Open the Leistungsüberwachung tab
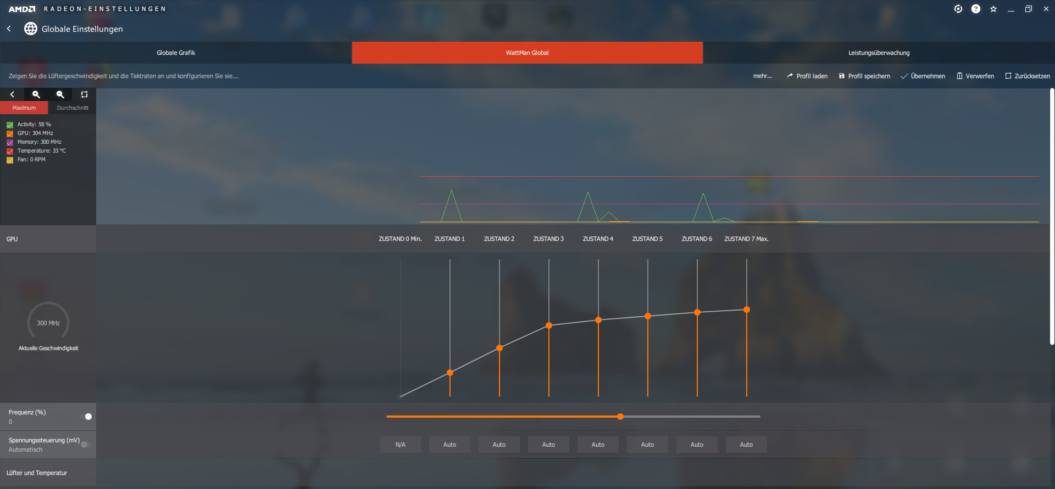The image size is (1055, 489). [x=879, y=53]
